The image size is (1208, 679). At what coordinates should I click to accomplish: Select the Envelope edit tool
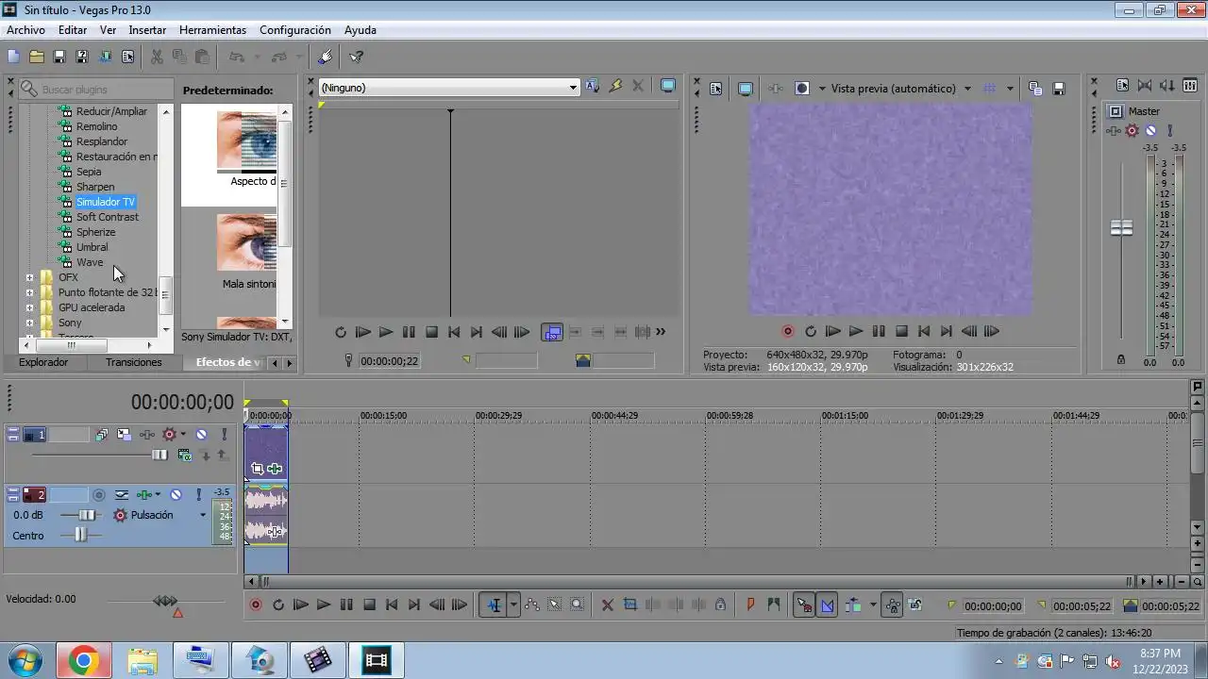(532, 605)
